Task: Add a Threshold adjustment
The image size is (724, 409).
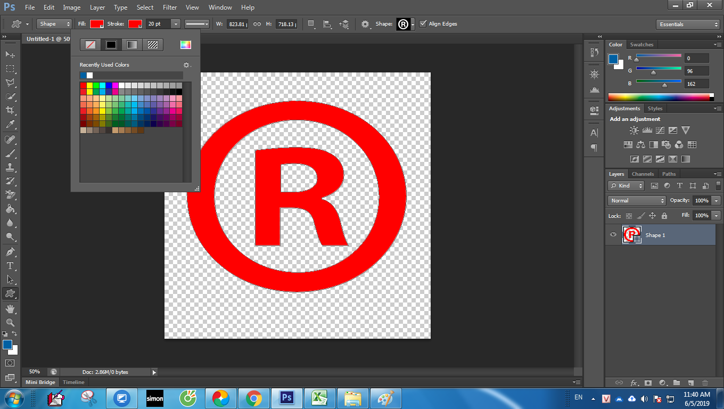Action: [660, 159]
